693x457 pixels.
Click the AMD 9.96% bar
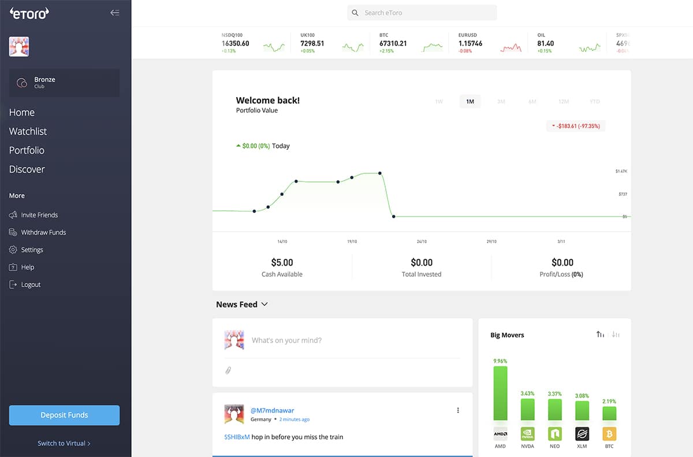500,393
